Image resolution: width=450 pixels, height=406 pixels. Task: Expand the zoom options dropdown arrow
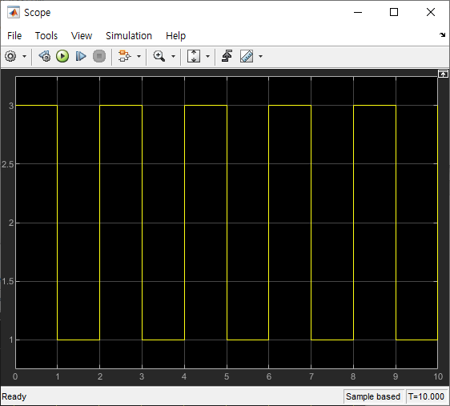coord(173,56)
